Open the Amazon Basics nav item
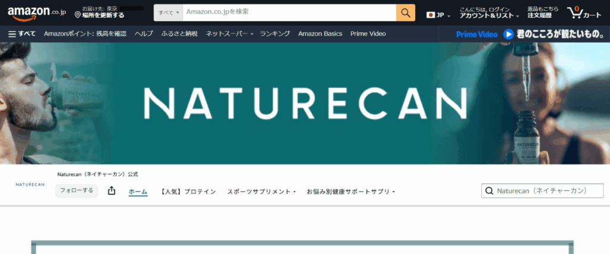Image resolution: width=610 pixels, height=254 pixels. 320,34
